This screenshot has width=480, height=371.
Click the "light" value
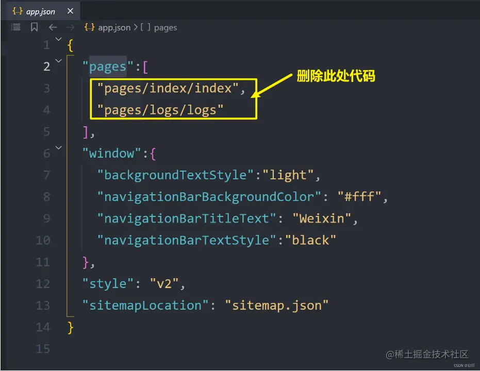pos(288,175)
